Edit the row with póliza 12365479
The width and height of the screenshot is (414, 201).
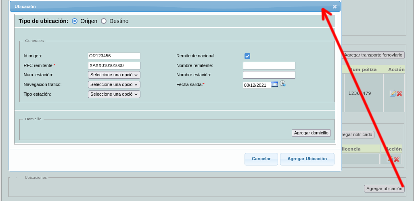point(392,93)
